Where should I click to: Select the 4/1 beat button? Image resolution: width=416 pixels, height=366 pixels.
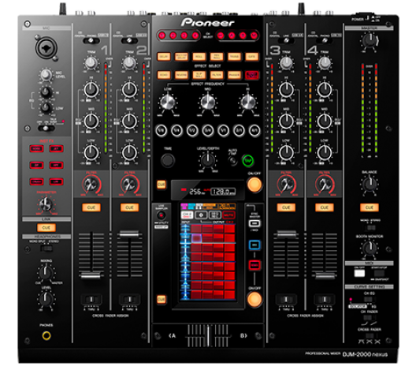click(x=254, y=130)
